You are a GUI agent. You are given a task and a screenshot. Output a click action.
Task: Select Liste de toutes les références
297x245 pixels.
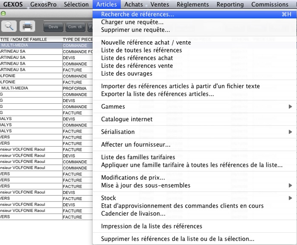pyautogui.click(x=195, y=50)
